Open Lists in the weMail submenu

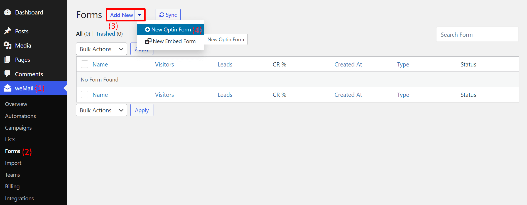tap(10, 139)
